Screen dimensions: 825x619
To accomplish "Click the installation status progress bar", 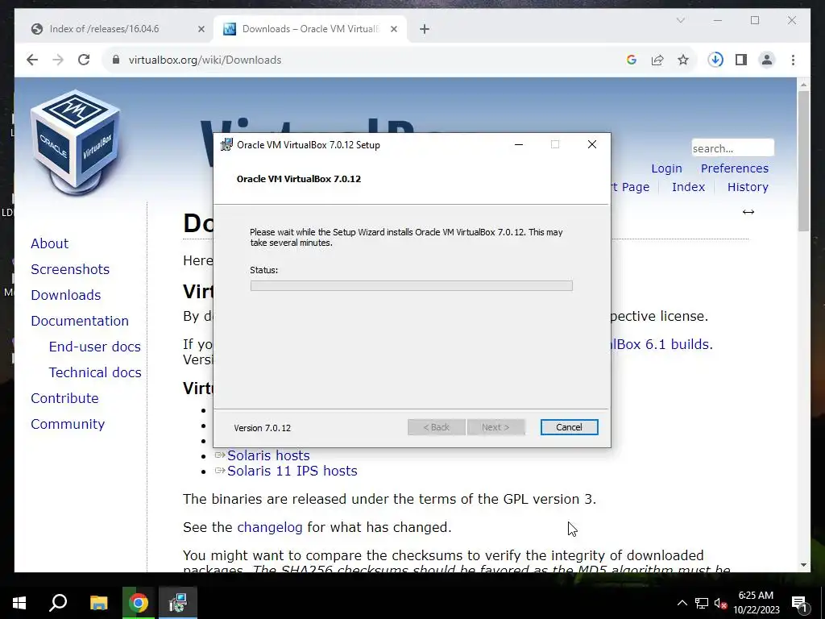I will pyautogui.click(x=411, y=286).
